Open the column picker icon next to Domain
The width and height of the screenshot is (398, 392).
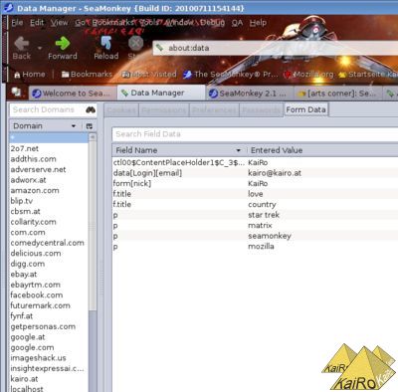(x=90, y=126)
